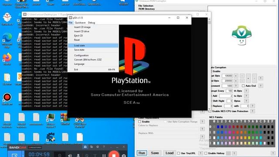Screen dimensions: 279x157
Task: Enable Color Replacement checkbox
Action: (x=139, y=122)
